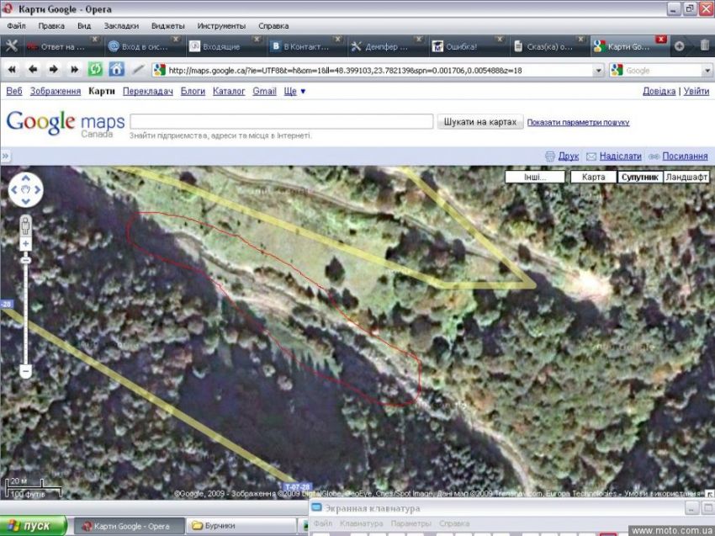Viewport: 715px width, 536px height.
Task: Click in the Google Maps search field
Action: click(x=281, y=122)
